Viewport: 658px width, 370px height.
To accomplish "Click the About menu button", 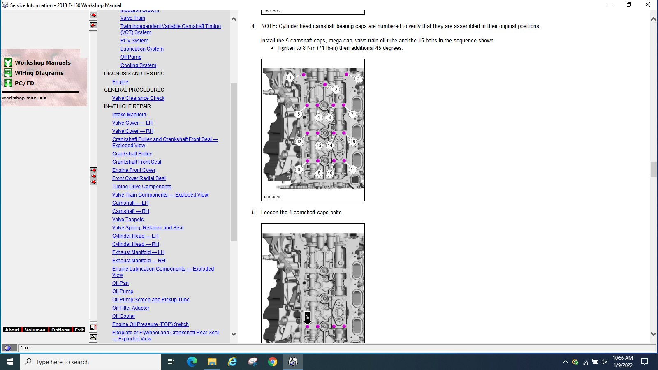I will coord(12,330).
